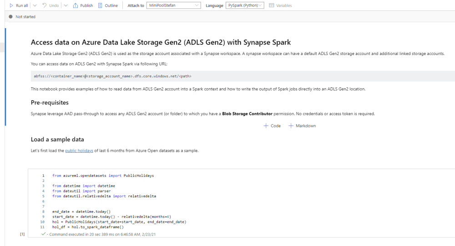455x246 pixels.
Task: Click the Code label to add cell
Action: click(x=276, y=126)
